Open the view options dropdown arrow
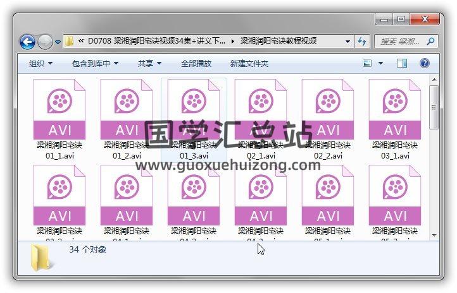This screenshot has width=457, height=293. (x=380, y=63)
